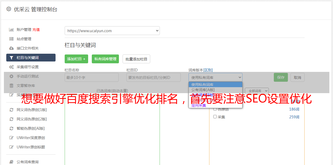Choose 公有词库[A版] option in dropdown list
This screenshot has width=333, height=165.
click(215, 90)
